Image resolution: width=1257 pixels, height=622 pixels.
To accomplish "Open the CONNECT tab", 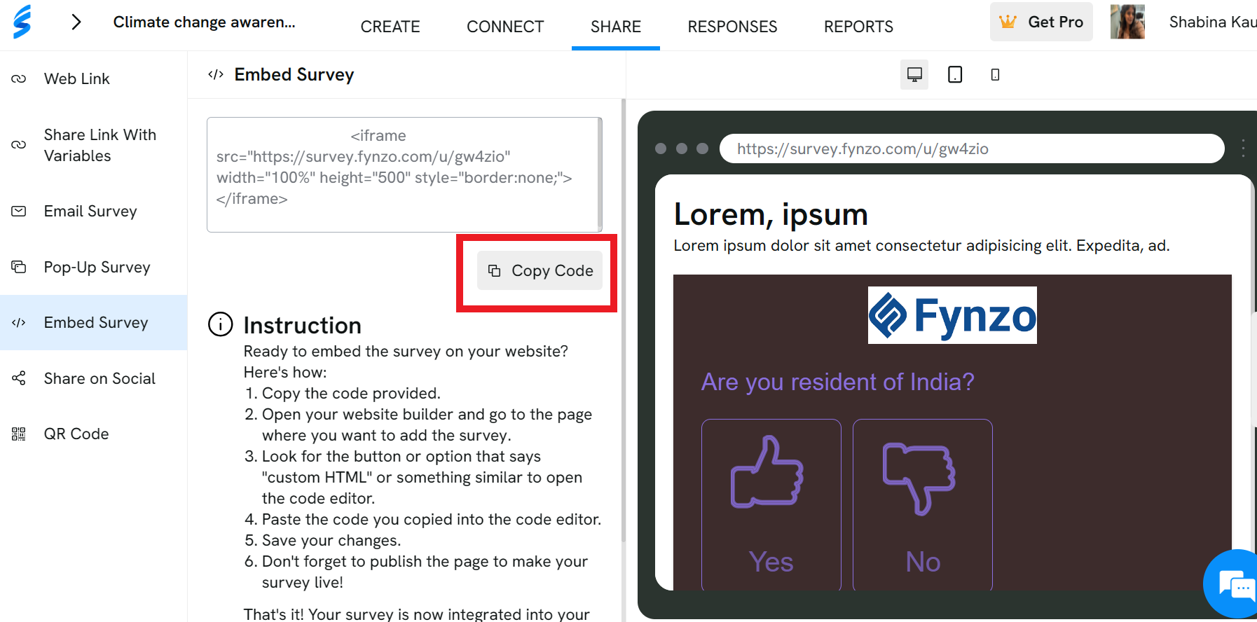I will pos(505,27).
